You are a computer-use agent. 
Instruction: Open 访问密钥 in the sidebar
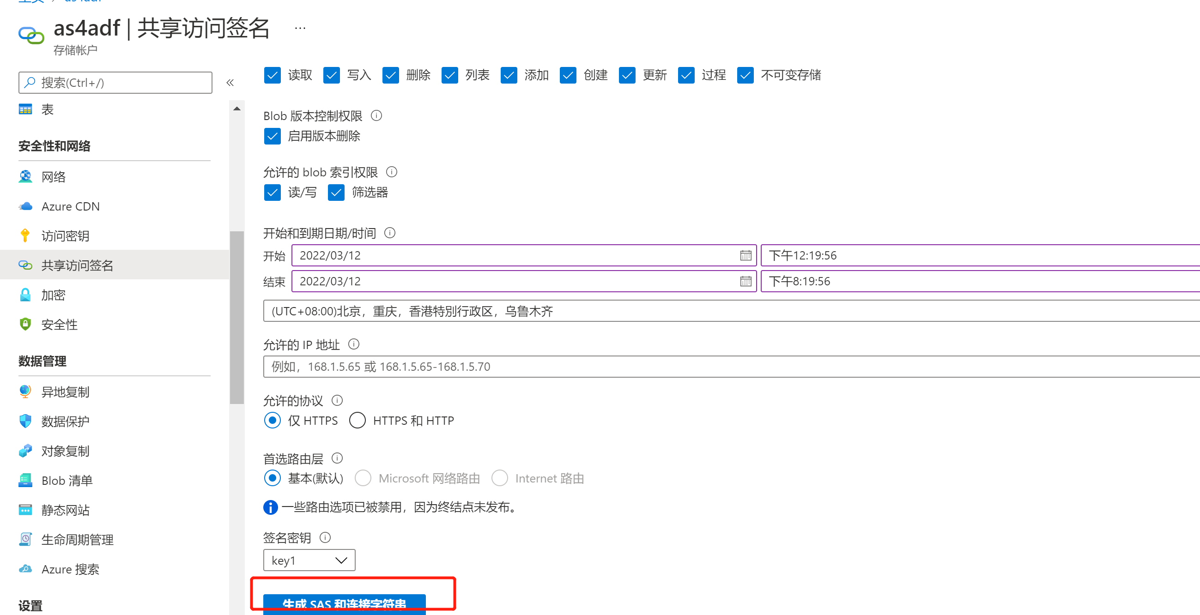(x=65, y=235)
